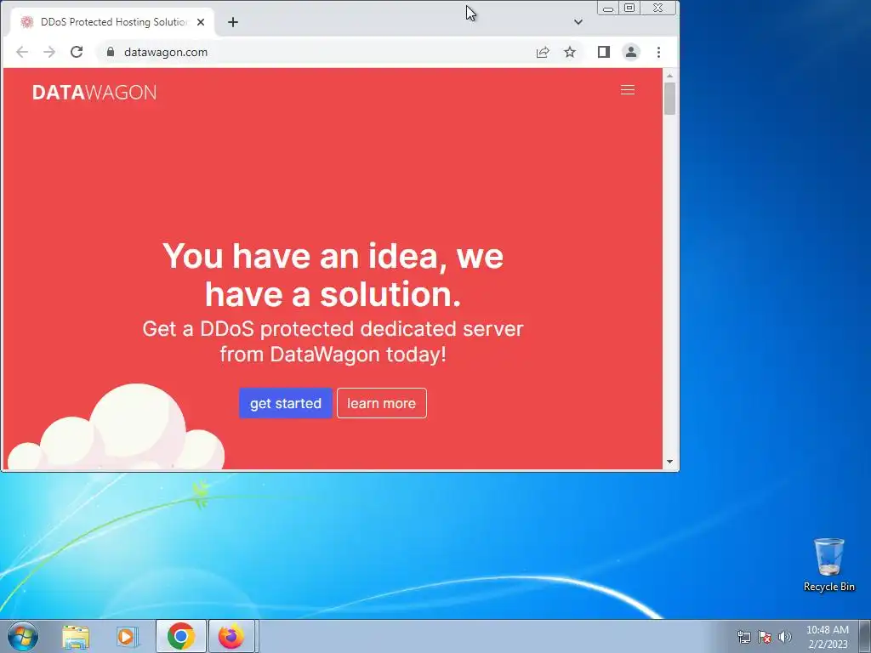Open the Action Center flag icon

click(765, 637)
